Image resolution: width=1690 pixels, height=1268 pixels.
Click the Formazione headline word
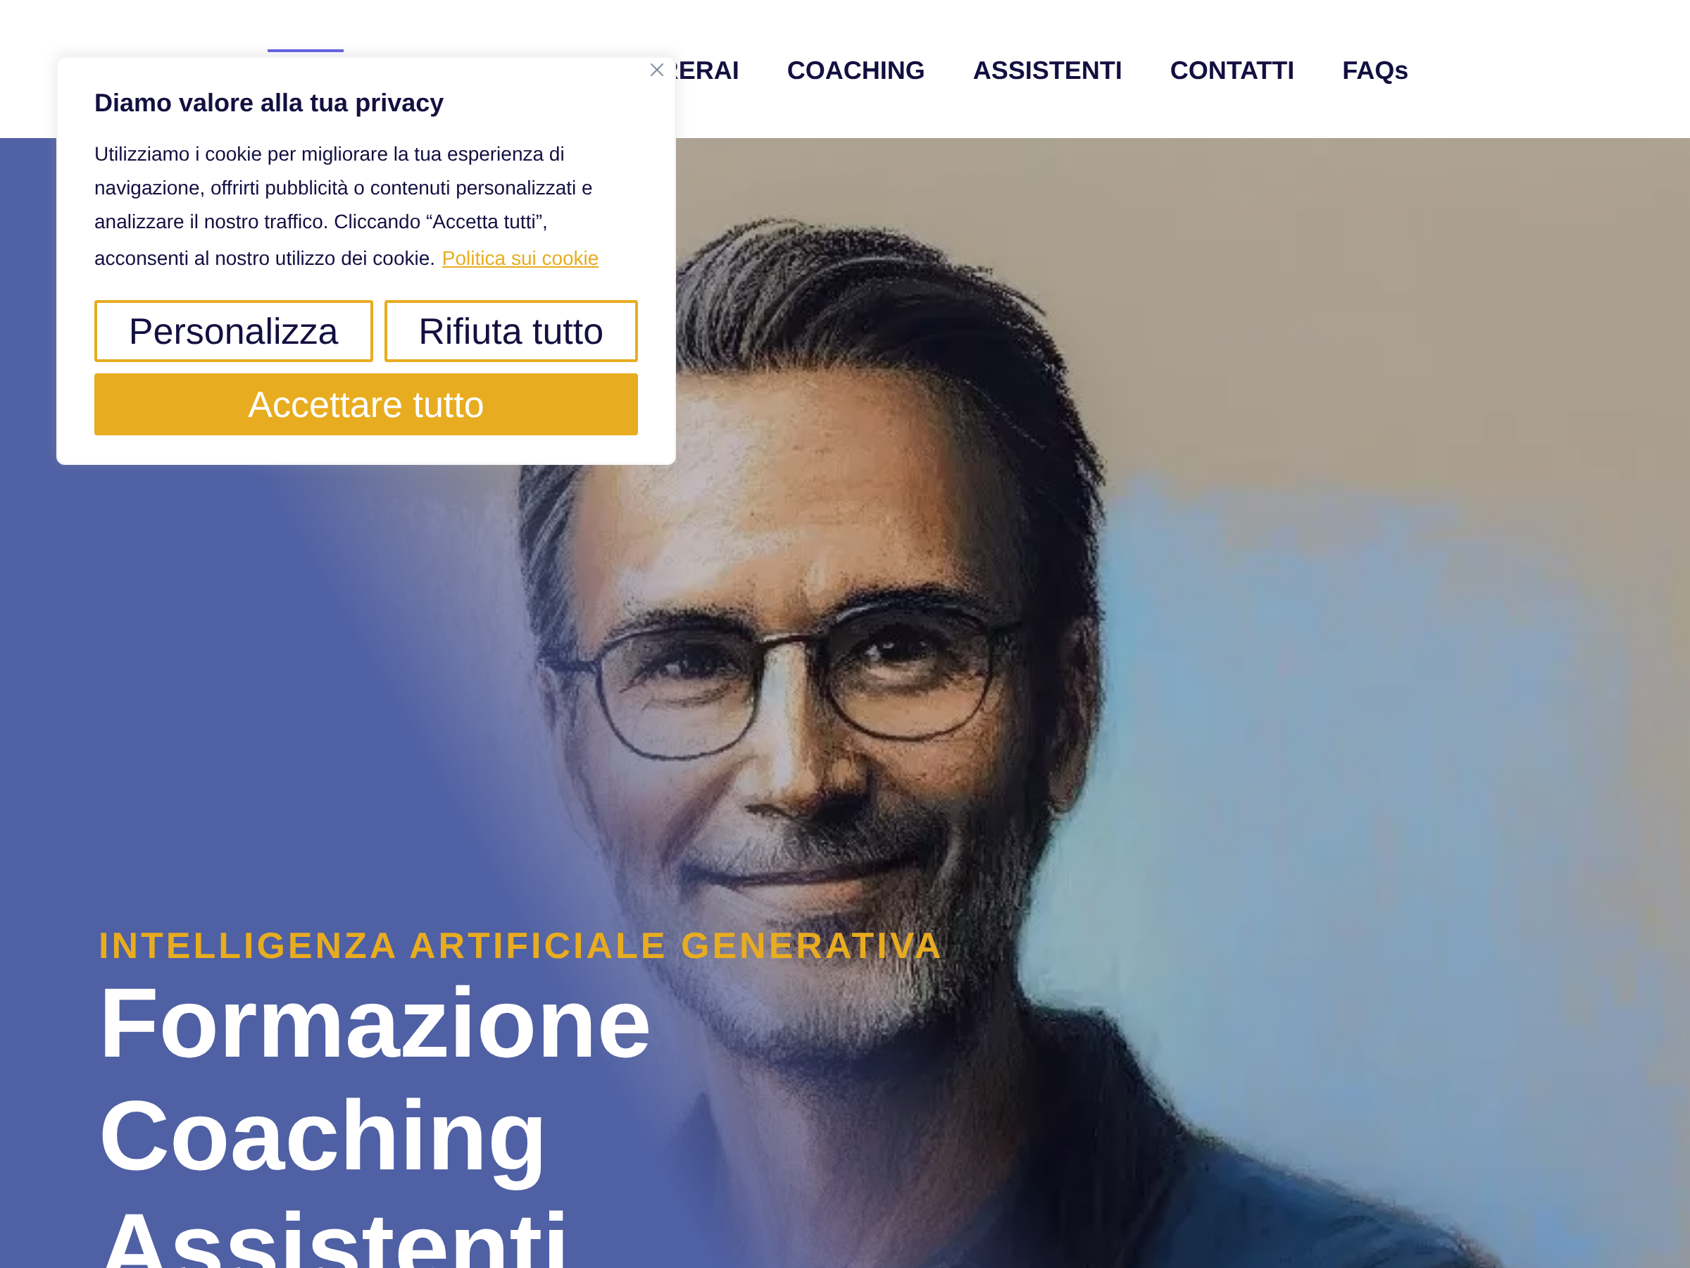click(375, 1023)
